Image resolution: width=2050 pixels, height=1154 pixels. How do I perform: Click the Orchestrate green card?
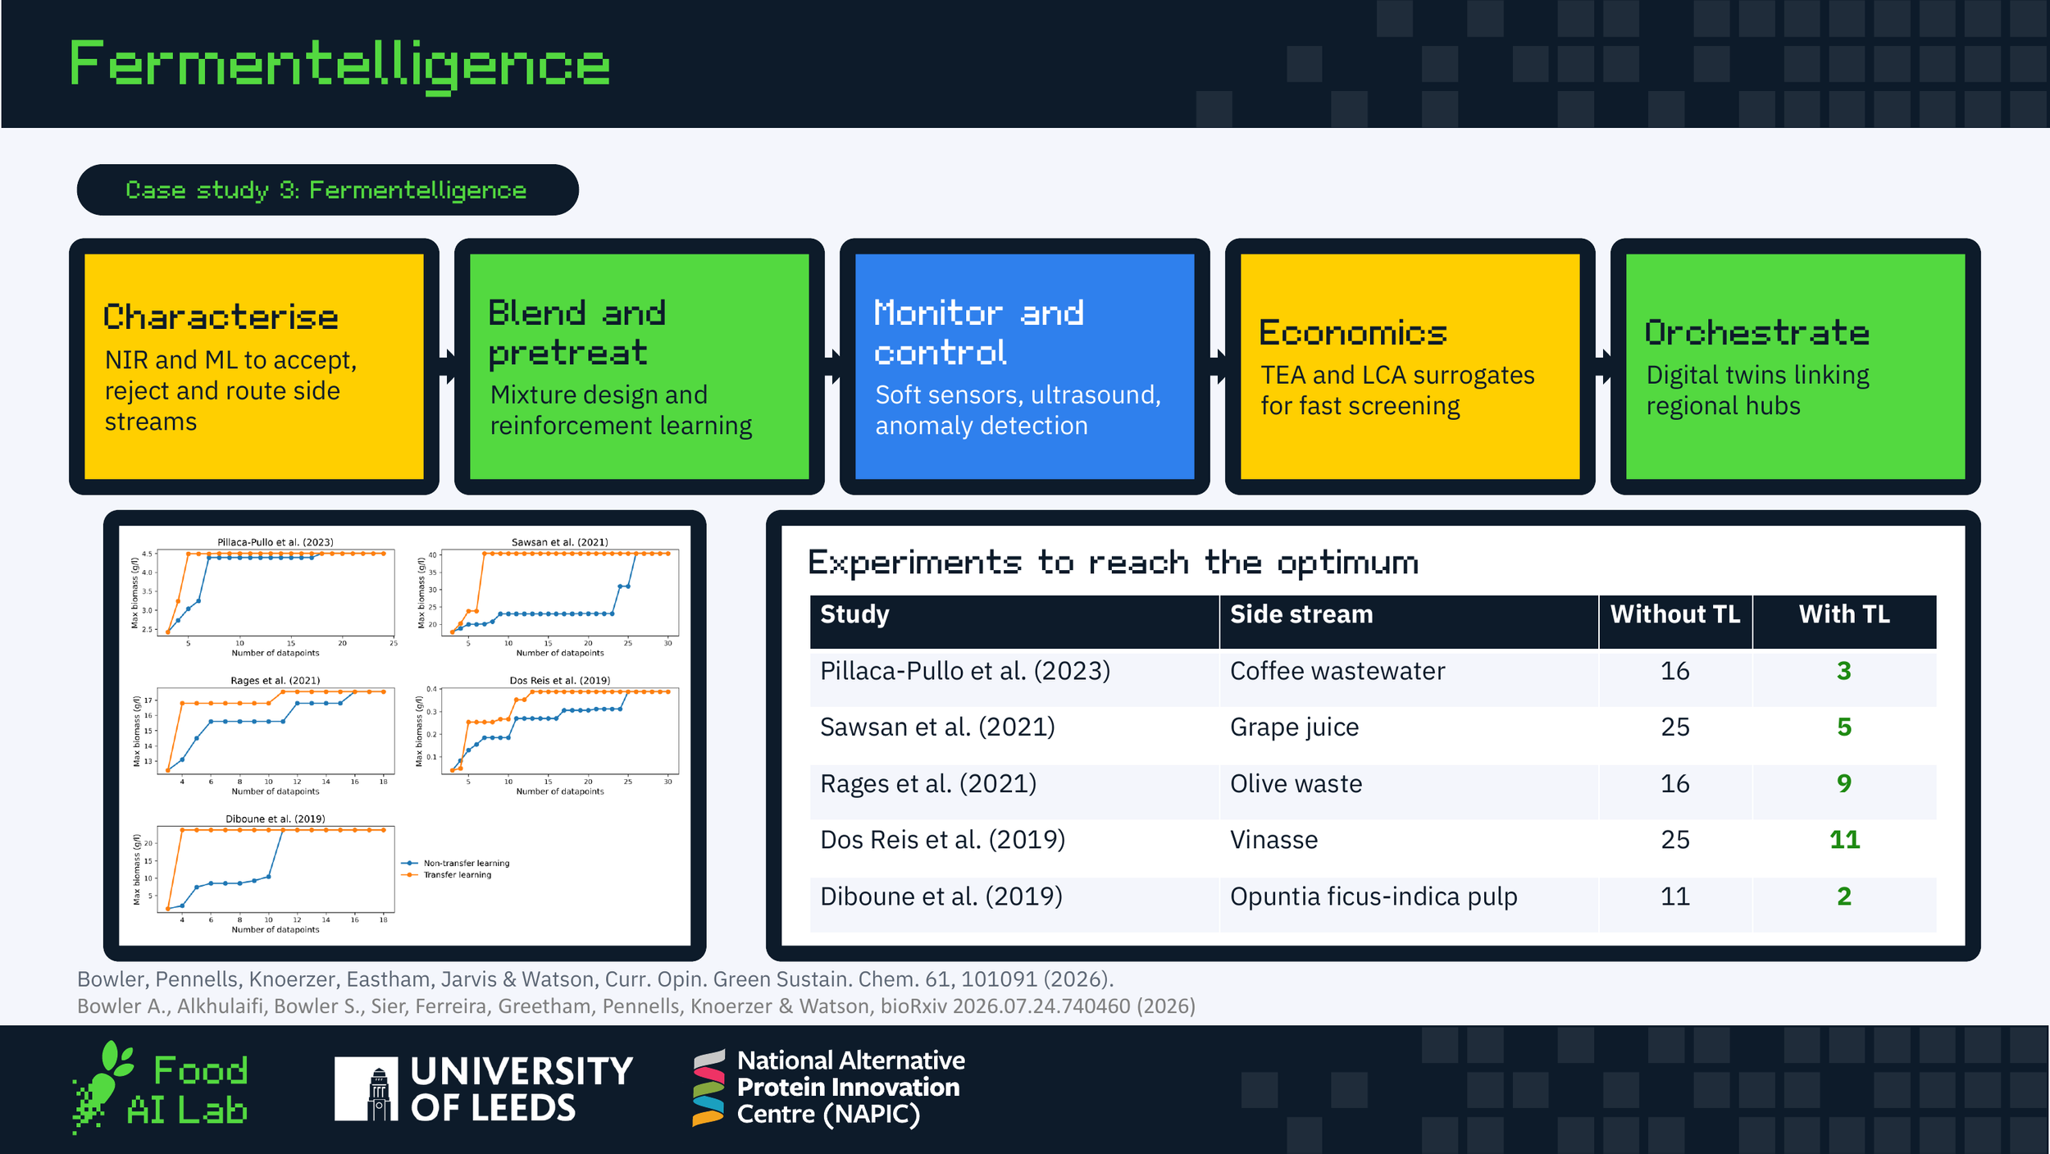[1796, 367]
